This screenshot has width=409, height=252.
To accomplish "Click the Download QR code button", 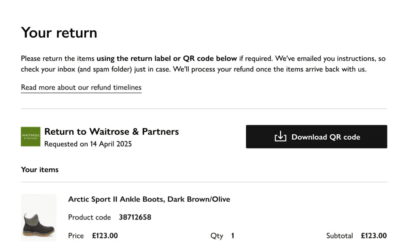I will coord(316,137).
